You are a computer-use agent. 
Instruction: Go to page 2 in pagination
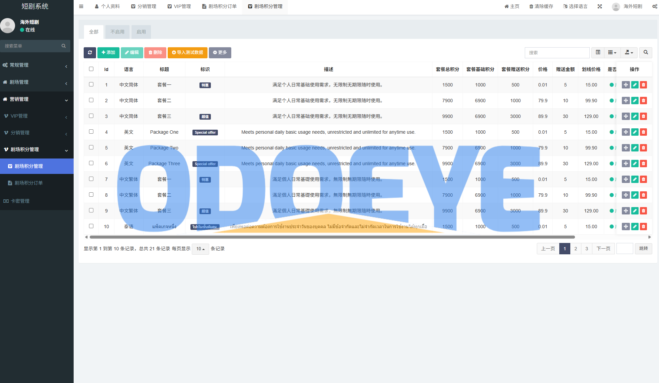576,249
